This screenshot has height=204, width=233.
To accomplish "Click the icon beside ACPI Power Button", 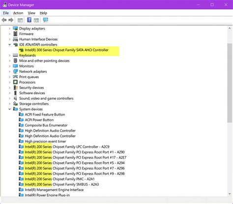I will pos(21,120).
